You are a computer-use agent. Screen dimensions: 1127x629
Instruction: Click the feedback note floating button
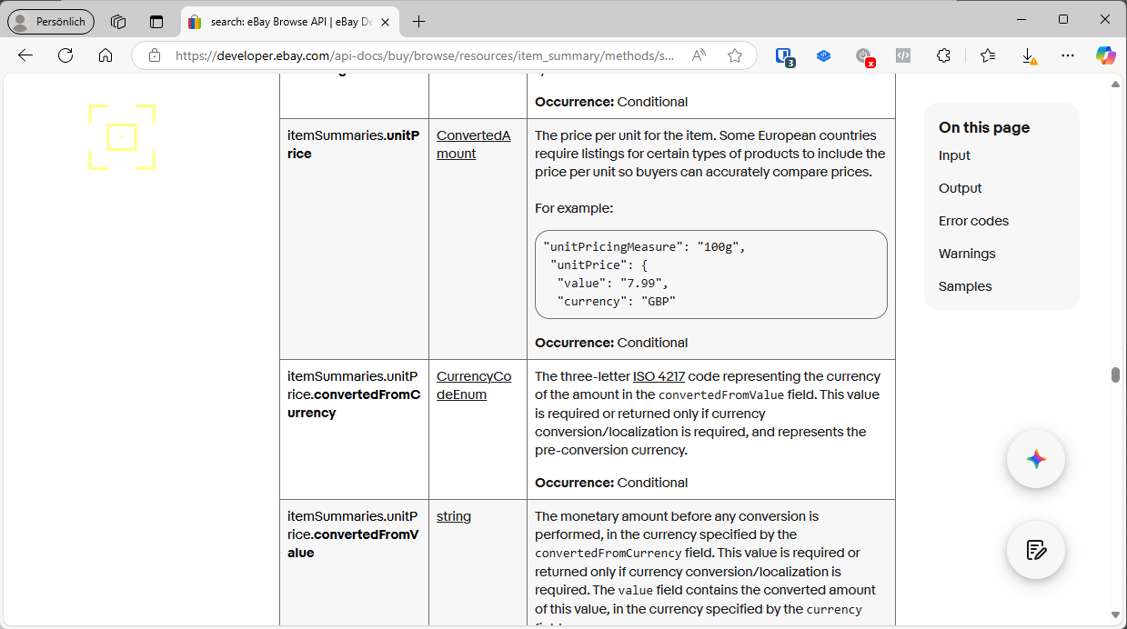1035,550
